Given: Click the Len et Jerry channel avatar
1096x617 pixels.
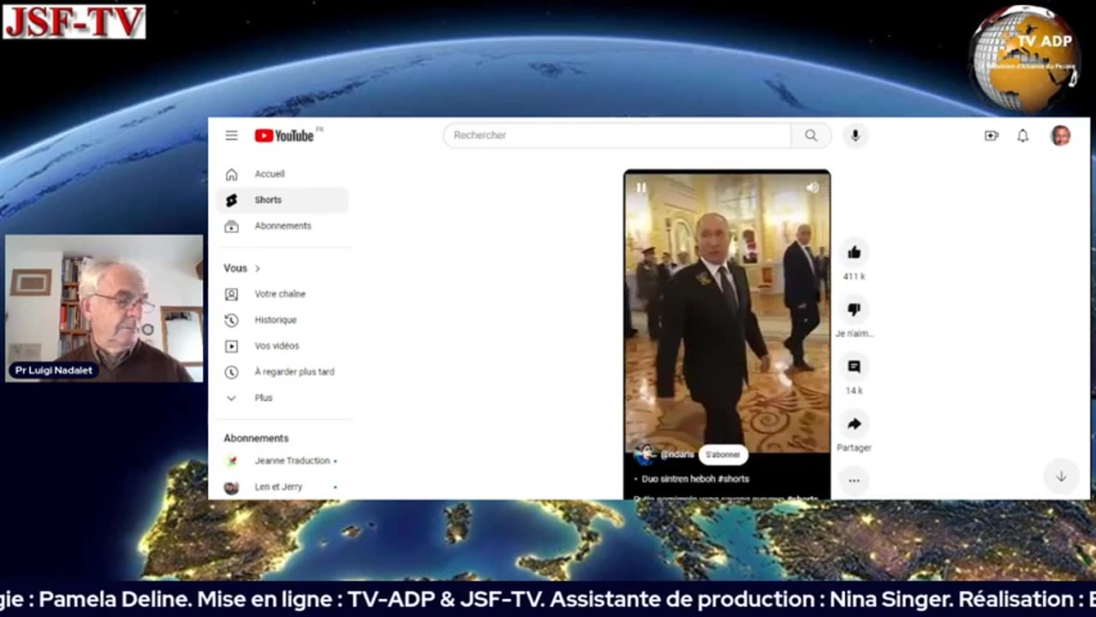Looking at the screenshot, I should tap(231, 487).
